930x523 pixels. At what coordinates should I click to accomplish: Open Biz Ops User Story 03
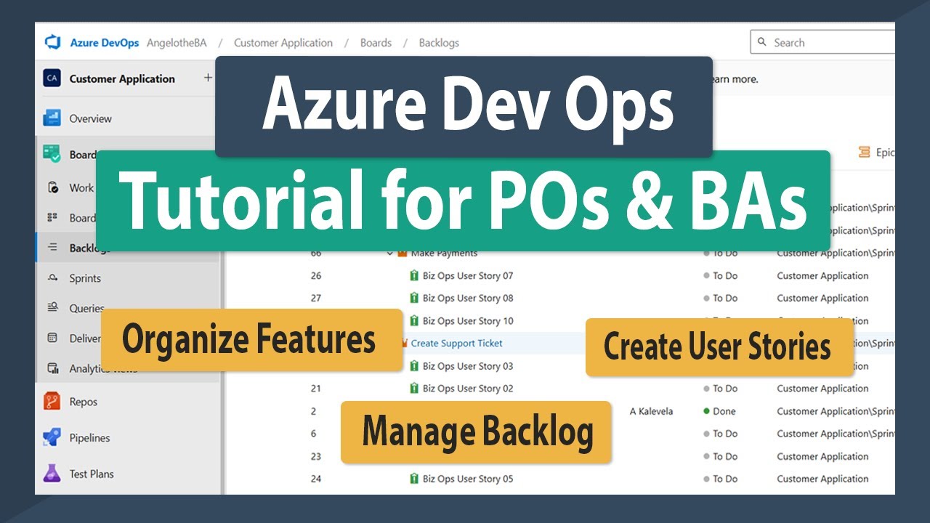point(468,366)
